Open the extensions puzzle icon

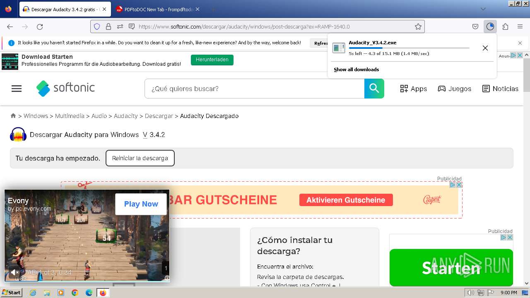click(505, 26)
